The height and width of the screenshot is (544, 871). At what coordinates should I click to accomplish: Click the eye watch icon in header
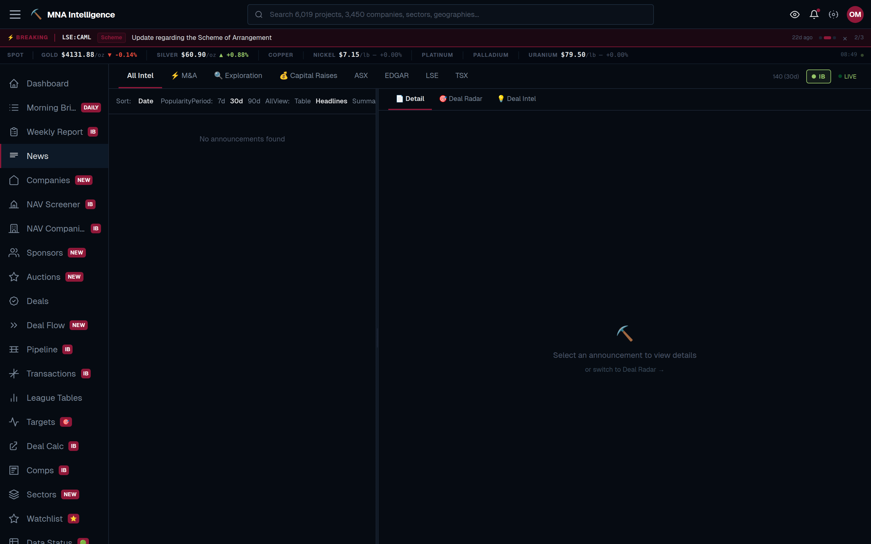coord(795,15)
